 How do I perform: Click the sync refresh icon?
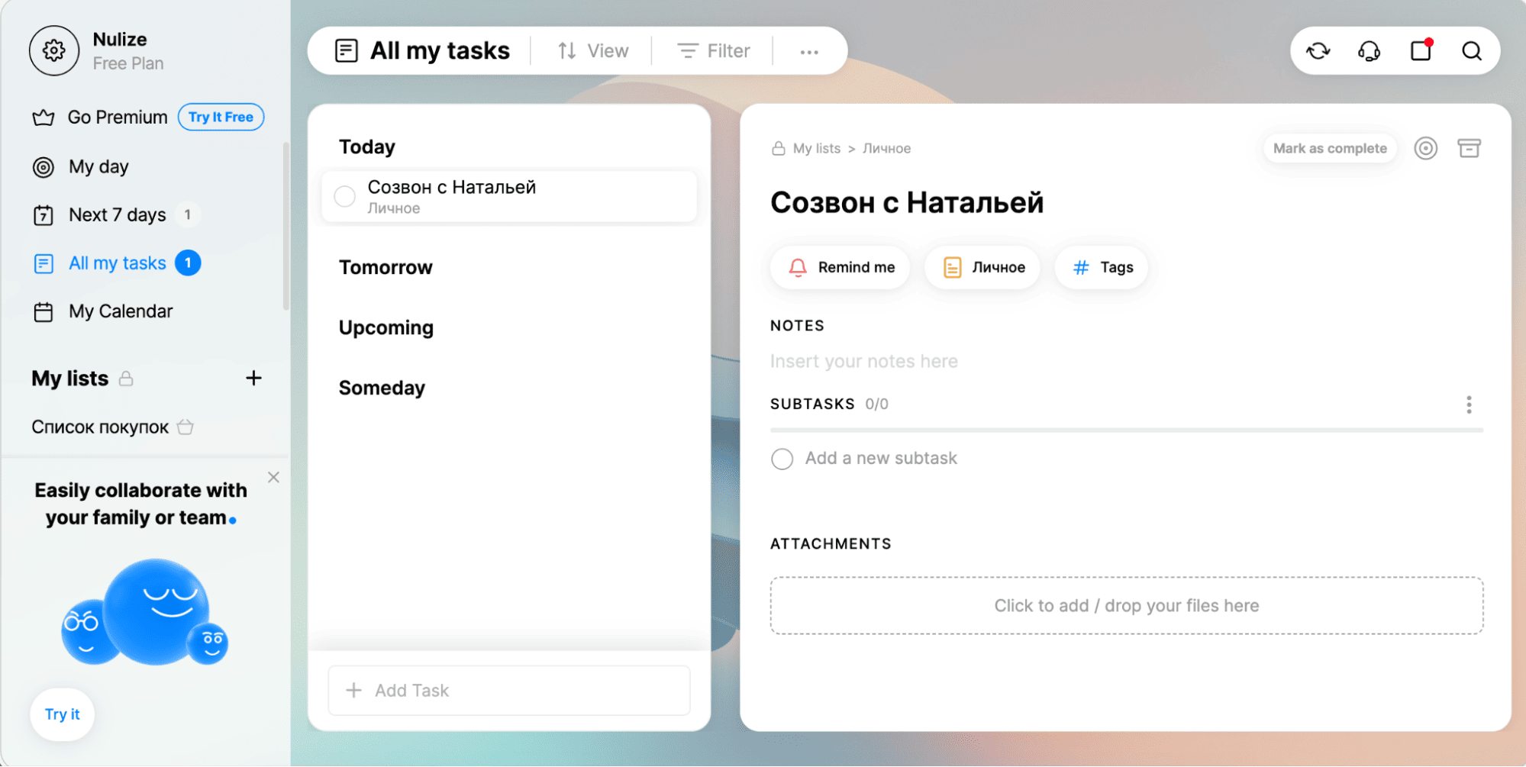pyautogui.click(x=1318, y=51)
